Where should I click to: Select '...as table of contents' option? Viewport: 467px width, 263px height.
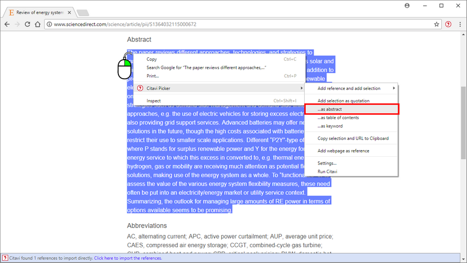pos(351,117)
